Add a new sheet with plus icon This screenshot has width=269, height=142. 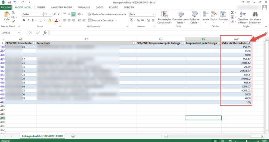73,136
